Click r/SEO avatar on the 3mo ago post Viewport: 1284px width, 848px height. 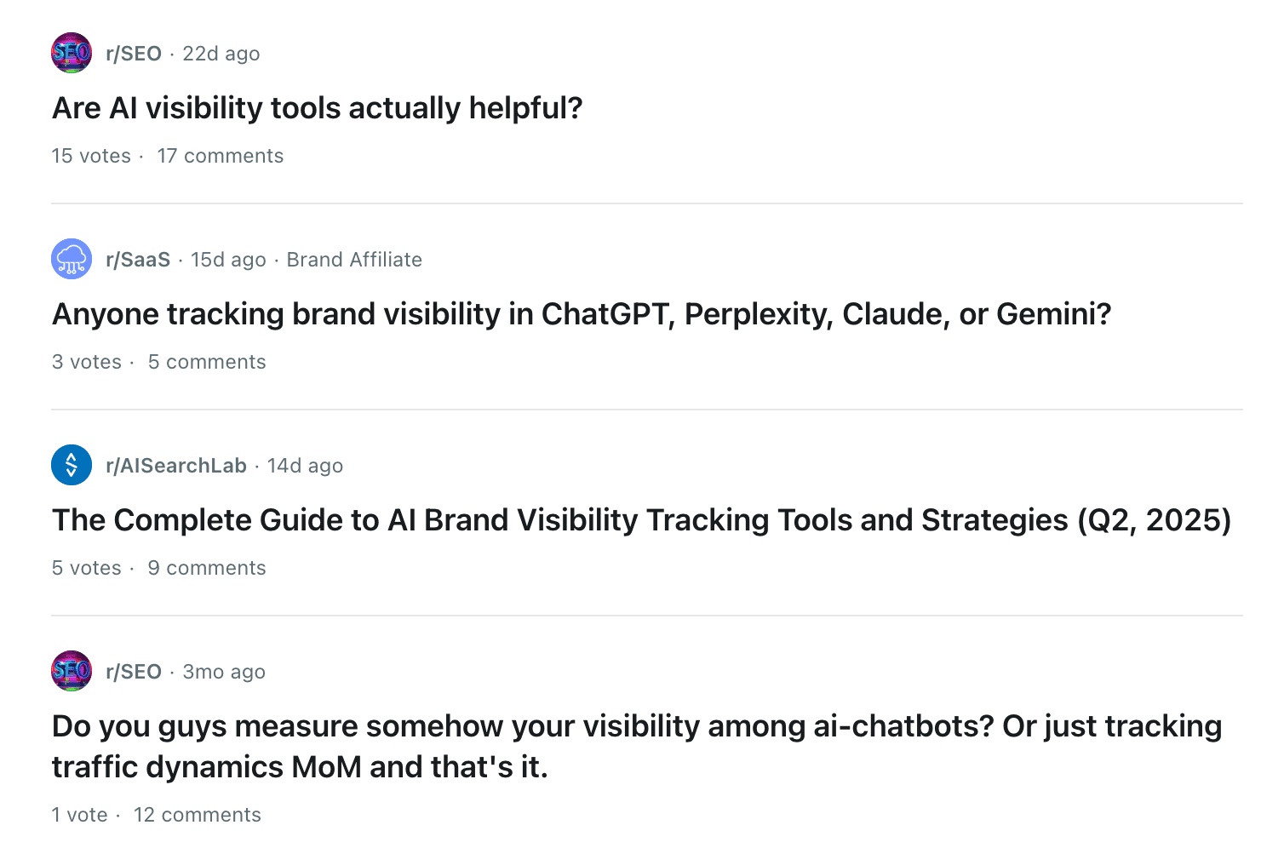point(72,671)
